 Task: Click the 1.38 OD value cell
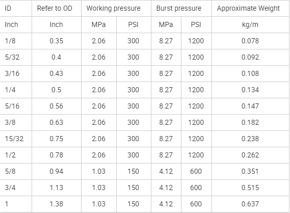tap(57, 204)
